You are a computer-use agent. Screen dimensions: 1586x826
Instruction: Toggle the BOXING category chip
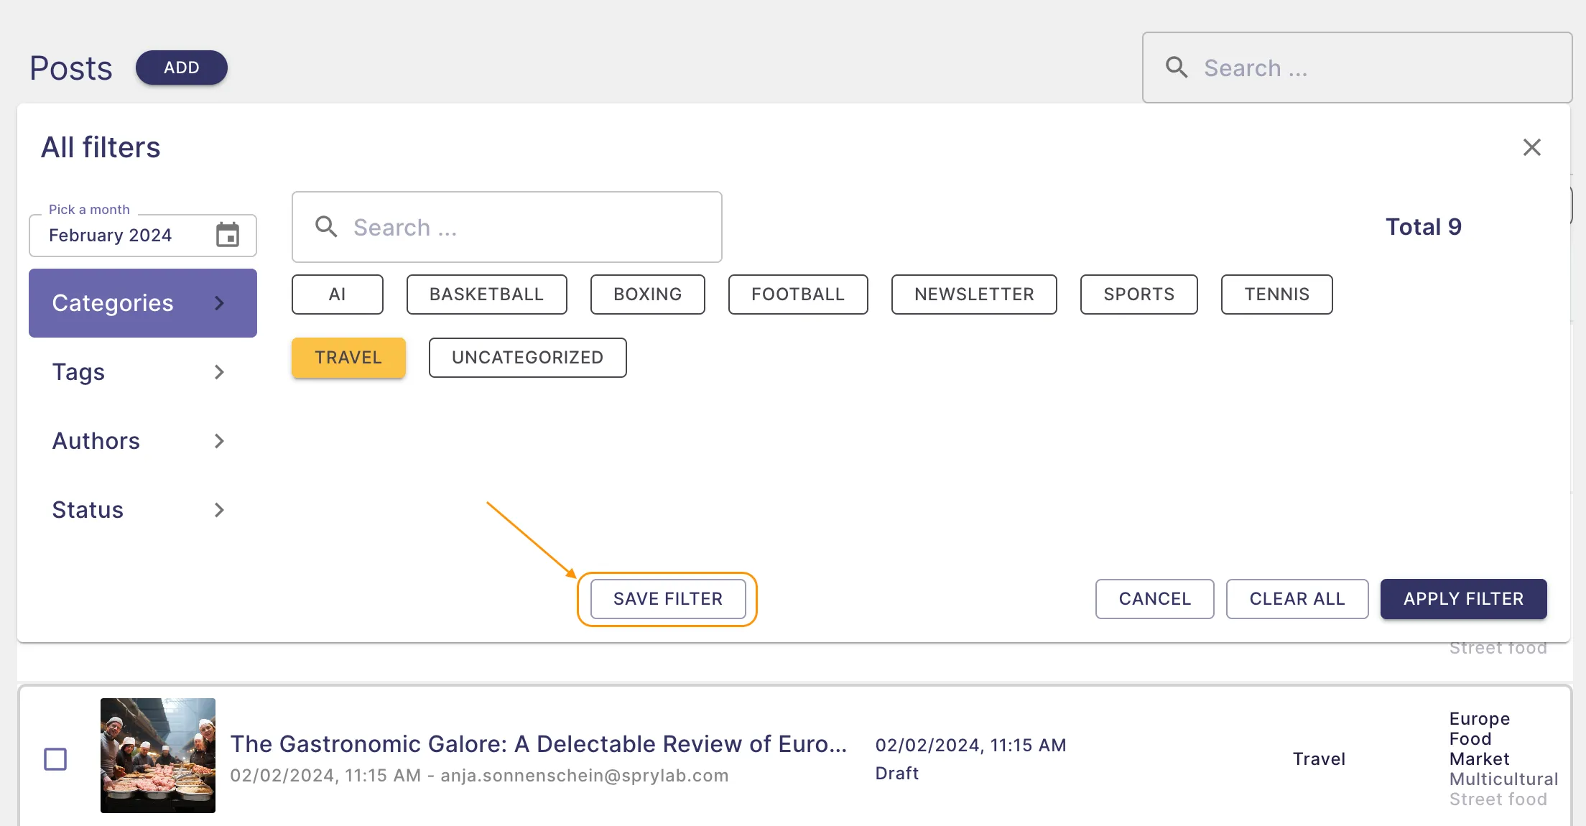pos(648,294)
